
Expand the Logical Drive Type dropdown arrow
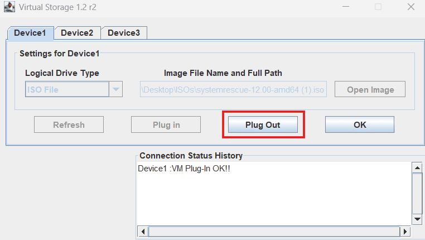[116, 89]
